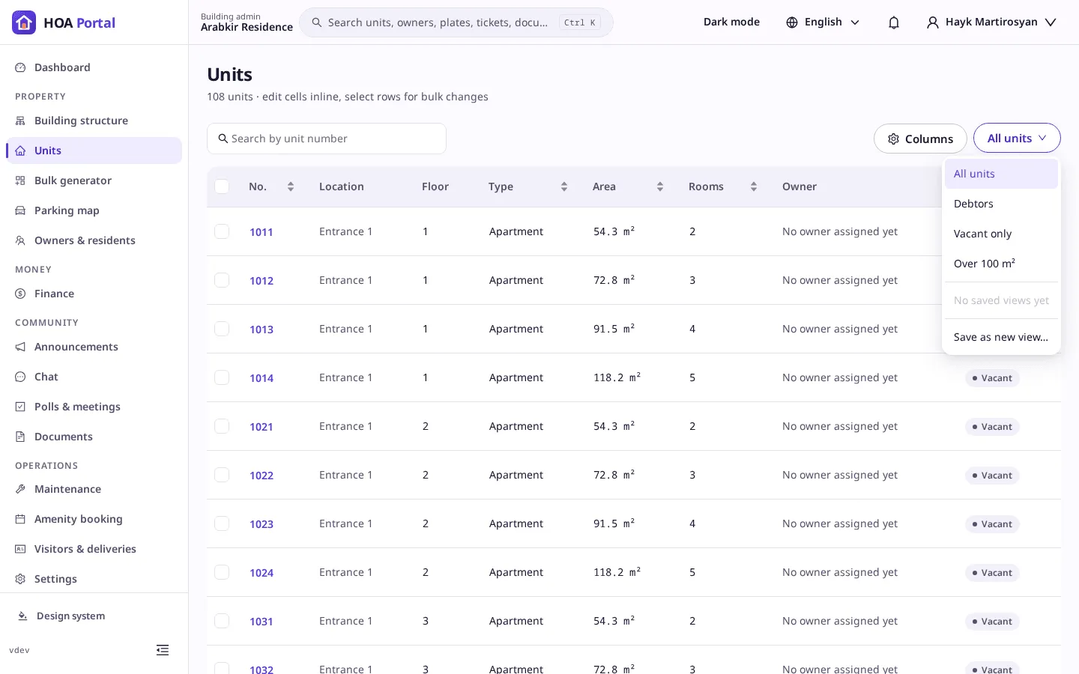Open Announcements in the sidebar
1079x674 pixels.
94,347
